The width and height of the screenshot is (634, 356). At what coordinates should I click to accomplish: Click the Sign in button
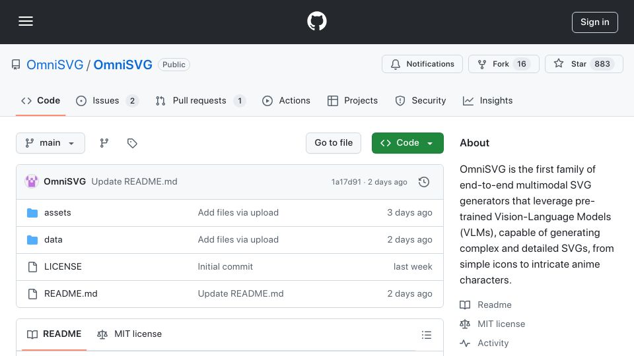click(594, 22)
